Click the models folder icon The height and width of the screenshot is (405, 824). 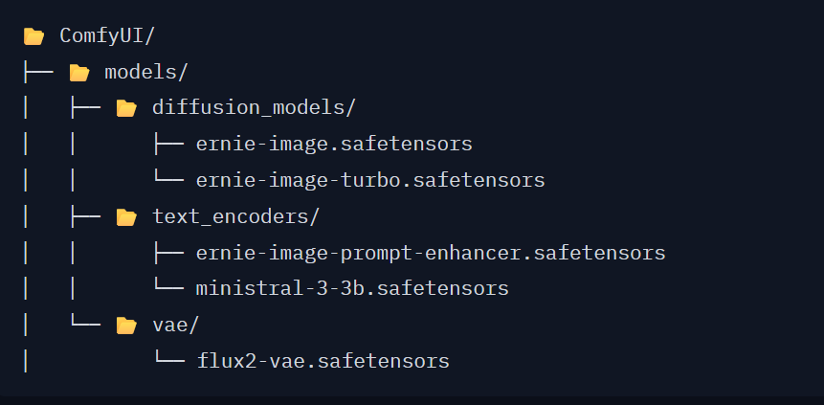pos(79,73)
